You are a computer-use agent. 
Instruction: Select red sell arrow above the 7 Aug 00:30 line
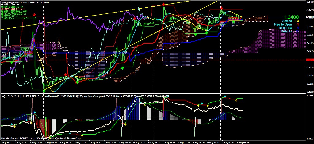tap(221, 8)
